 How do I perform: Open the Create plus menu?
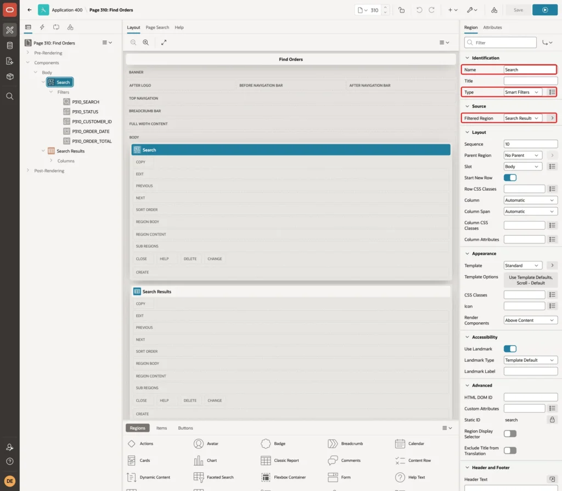pyautogui.click(x=452, y=10)
